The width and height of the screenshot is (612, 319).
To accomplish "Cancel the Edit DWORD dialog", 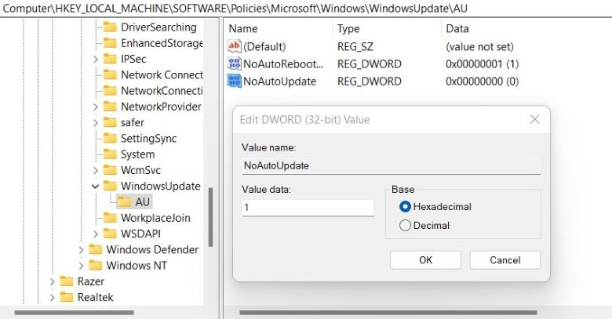I will [x=505, y=259].
